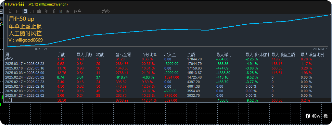332x125 pixels.
Task: Open the 备 notes tab
Action: [68, 11]
